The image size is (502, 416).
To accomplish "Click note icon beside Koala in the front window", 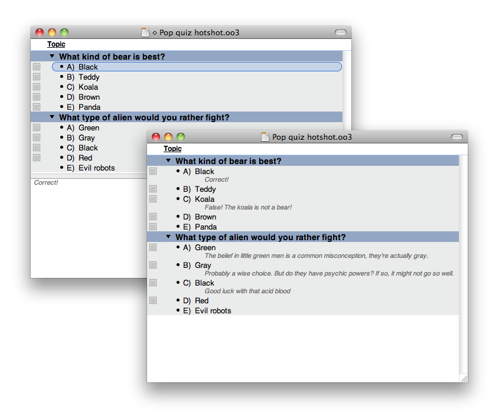I will coord(153,199).
